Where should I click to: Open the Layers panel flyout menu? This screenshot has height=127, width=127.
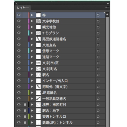coord(107,8)
